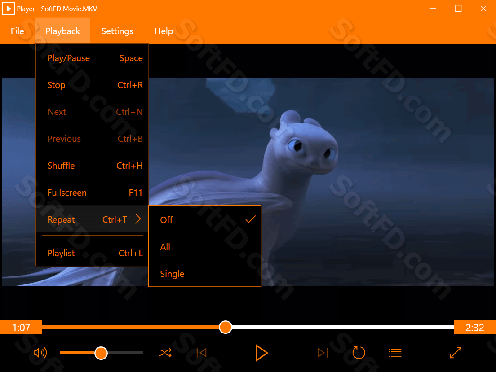This screenshot has width=496, height=372.
Task: Close the player window
Action: (483, 9)
